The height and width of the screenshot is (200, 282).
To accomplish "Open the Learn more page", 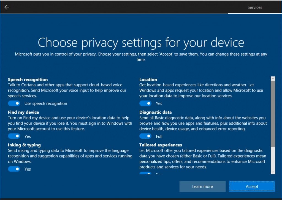I will (x=202, y=186).
